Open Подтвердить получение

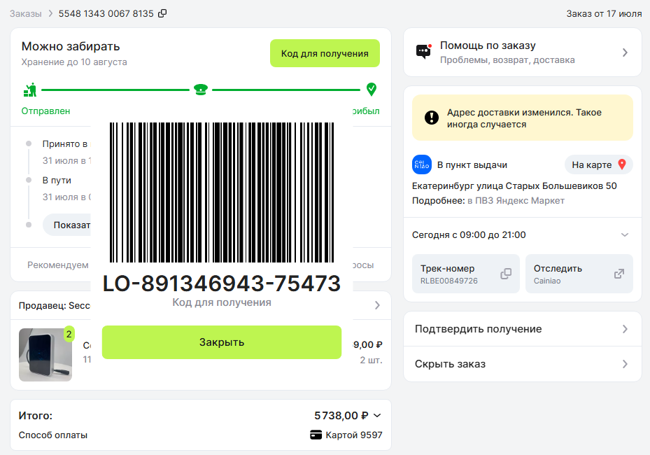tap(523, 329)
